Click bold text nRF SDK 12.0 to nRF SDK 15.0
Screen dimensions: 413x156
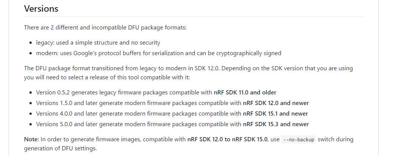(x=228, y=139)
